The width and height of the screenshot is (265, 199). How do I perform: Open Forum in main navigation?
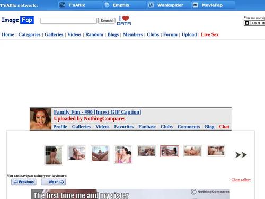tap(170, 34)
